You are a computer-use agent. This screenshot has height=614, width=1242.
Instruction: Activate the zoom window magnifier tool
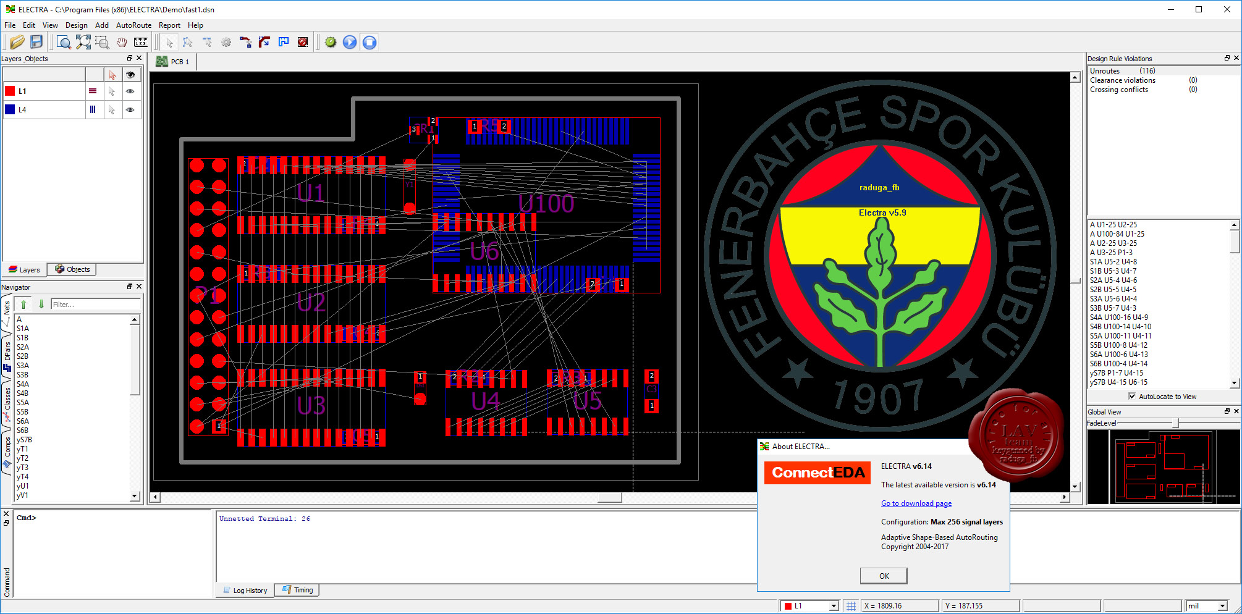[64, 42]
